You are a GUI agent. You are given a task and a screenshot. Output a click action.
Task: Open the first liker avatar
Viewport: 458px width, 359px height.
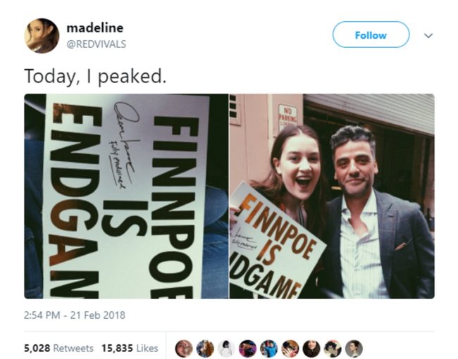click(x=184, y=348)
